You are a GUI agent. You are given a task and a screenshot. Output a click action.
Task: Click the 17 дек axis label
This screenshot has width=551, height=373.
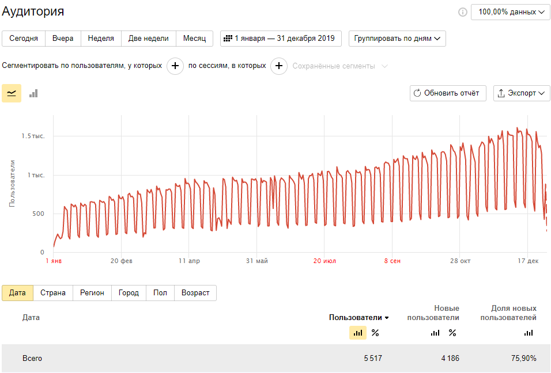pos(528,261)
